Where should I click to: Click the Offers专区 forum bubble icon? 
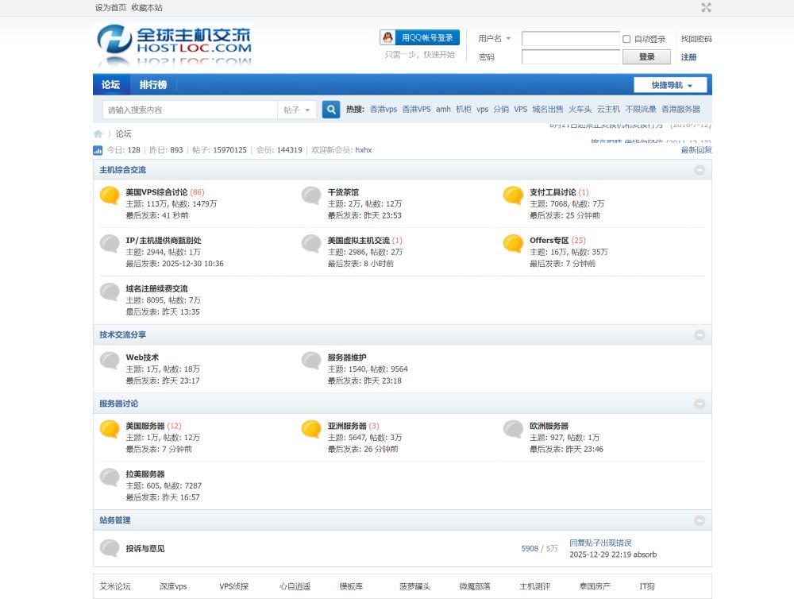[513, 244]
